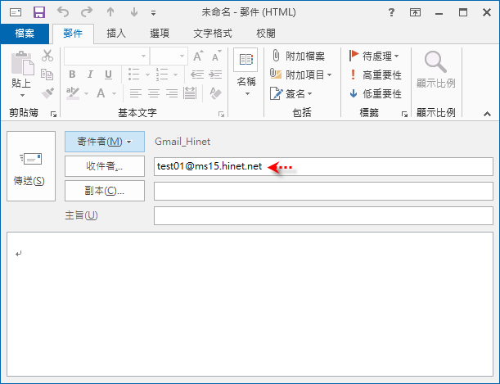The height and width of the screenshot is (384, 500).
Task: Open the 檔案 menu
Action: click(x=25, y=34)
